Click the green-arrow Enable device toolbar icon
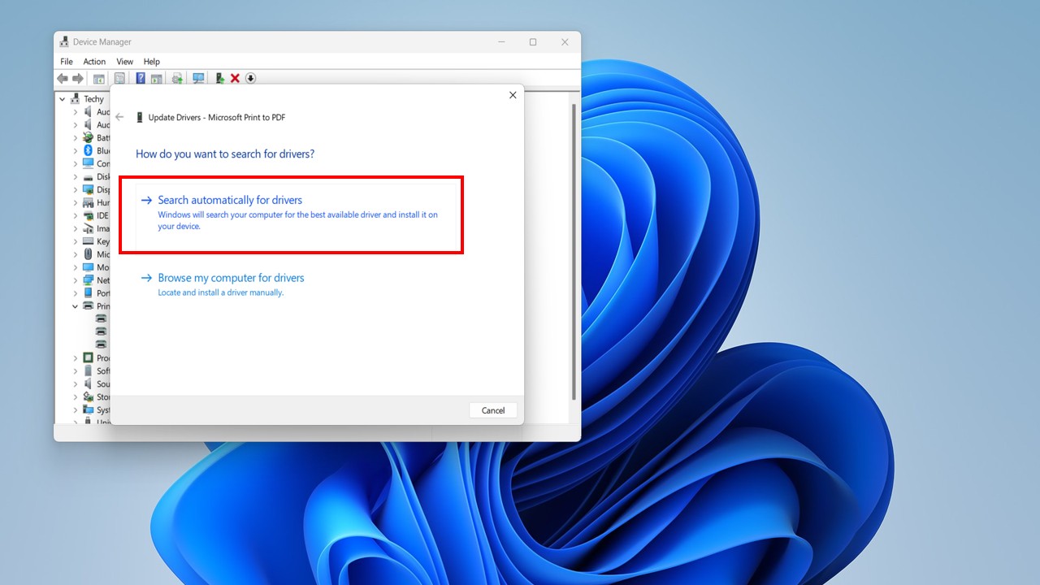The image size is (1040, 585). 219,78
